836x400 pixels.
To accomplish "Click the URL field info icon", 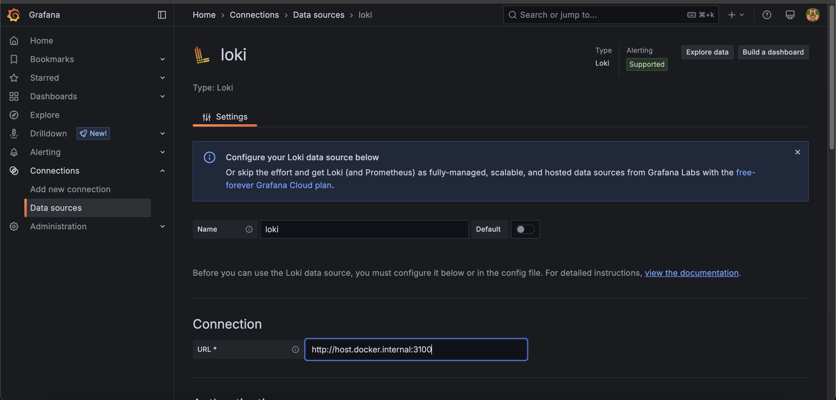I will pyautogui.click(x=295, y=349).
